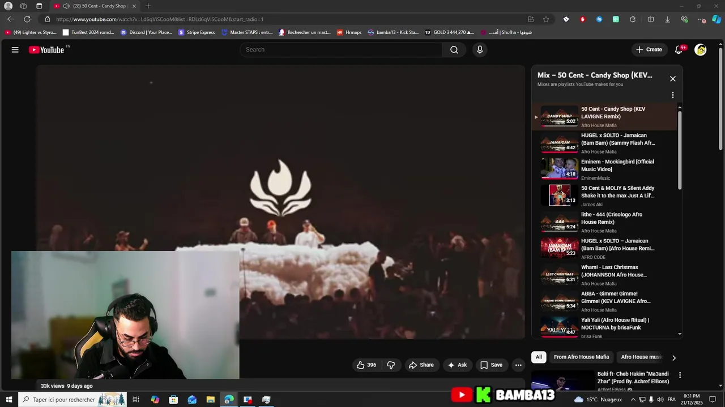Open File Explorer from taskbar

210,400
